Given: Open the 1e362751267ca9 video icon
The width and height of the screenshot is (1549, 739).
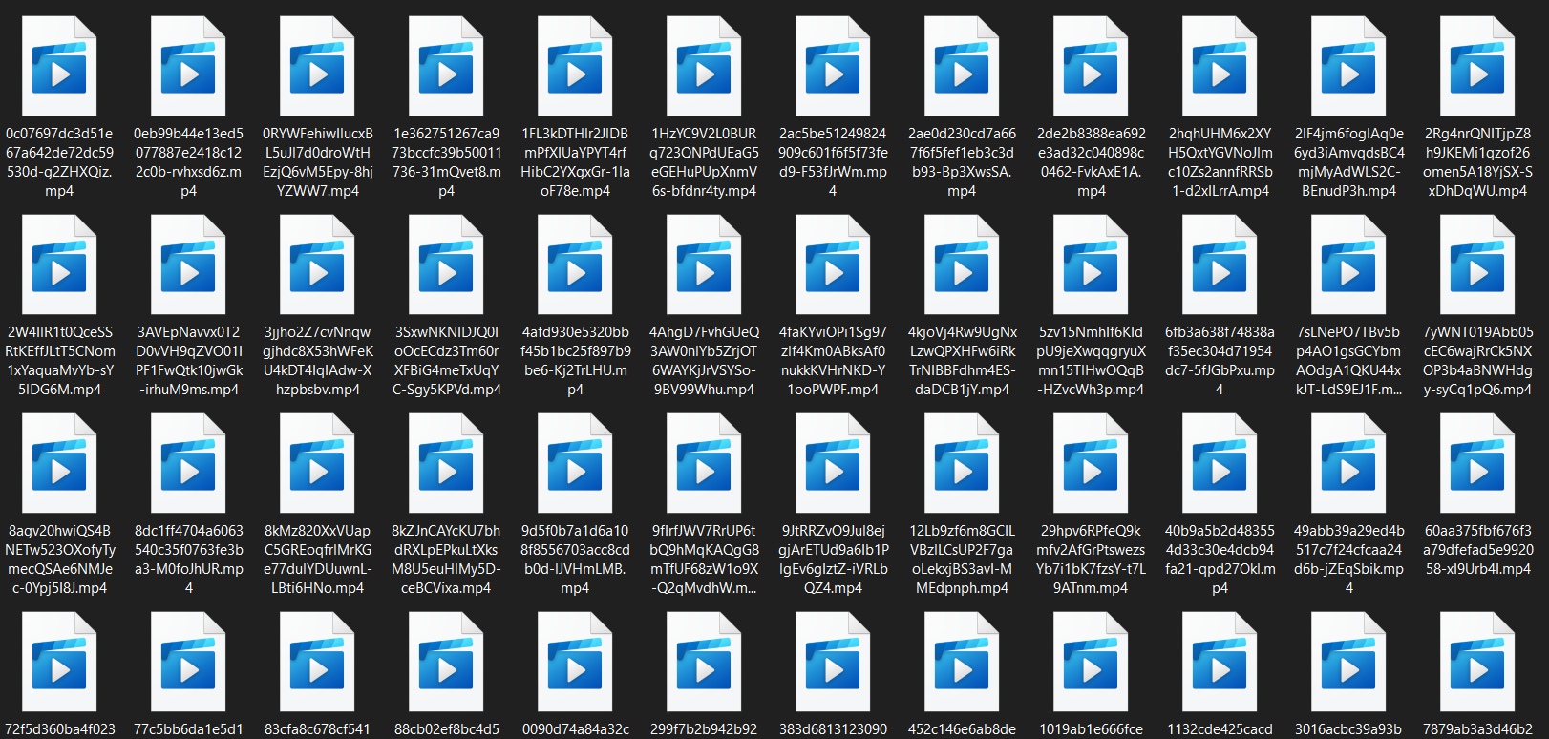Looking at the screenshot, I should tap(446, 67).
